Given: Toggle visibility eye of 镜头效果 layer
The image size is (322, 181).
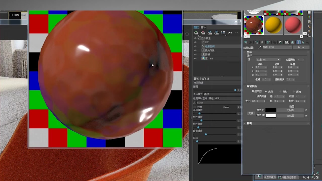Looking at the screenshot, I should click(195, 50).
